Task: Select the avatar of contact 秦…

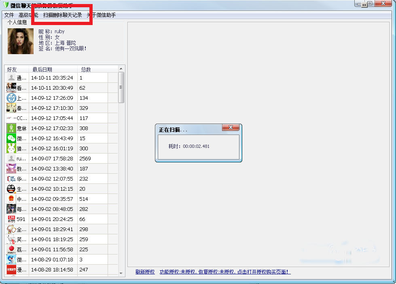Action: pyautogui.click(x=11, y=108)
